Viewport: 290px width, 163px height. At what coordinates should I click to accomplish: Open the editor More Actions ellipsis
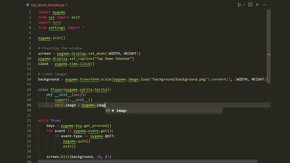pyautogui.click(x=264, y=5)
